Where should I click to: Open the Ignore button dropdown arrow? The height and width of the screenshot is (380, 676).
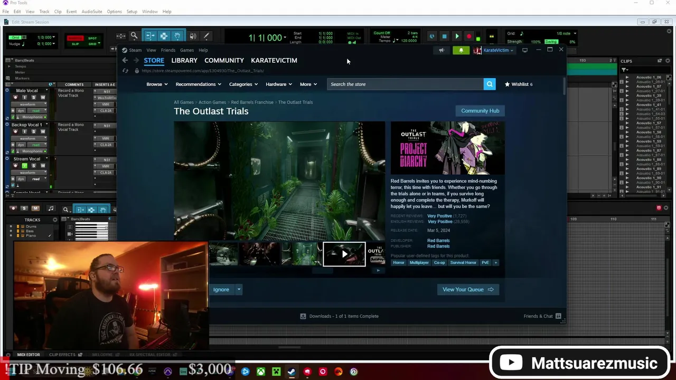(239, 289)
